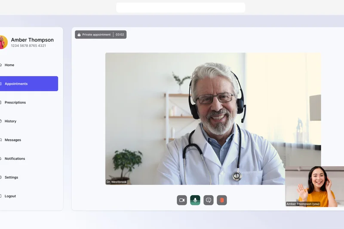This screenshot has width=344, height=229.
Task: Click the Private appointment badge label
Action: (96, 35)
